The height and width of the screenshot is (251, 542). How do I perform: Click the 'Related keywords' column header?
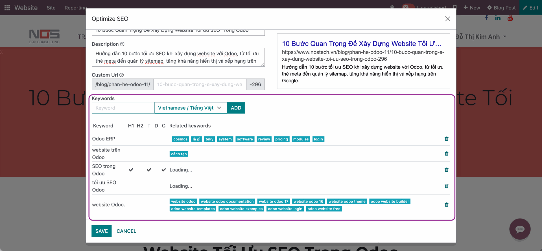coord(190,126)
